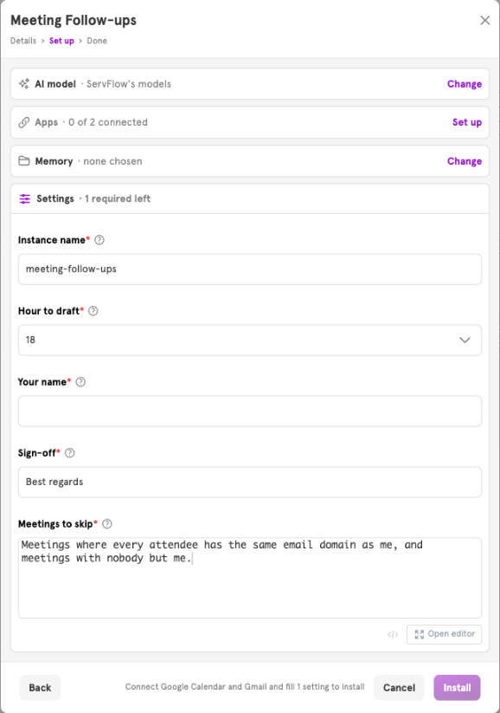Viewport: 500px width, 713px height.
Task: Select the Set up breadcrumb step
Action: pyautogui.click(x=61, y=41)
